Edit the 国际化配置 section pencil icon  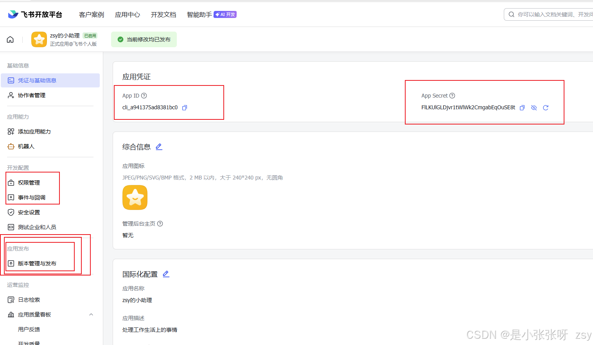(x=166, y=274)
